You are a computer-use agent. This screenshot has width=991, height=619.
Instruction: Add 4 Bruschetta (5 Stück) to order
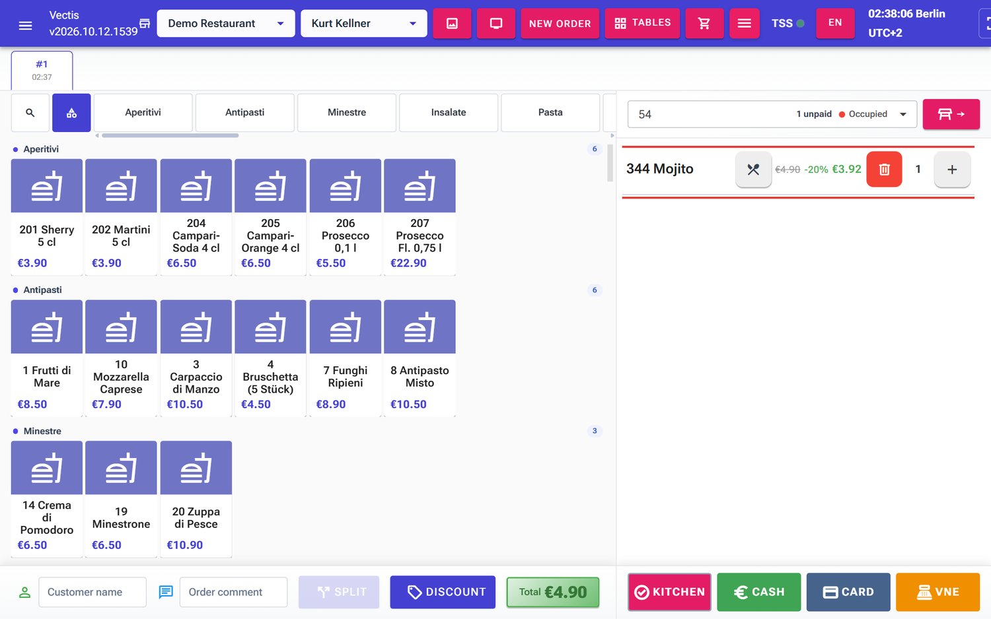point(270,358)
